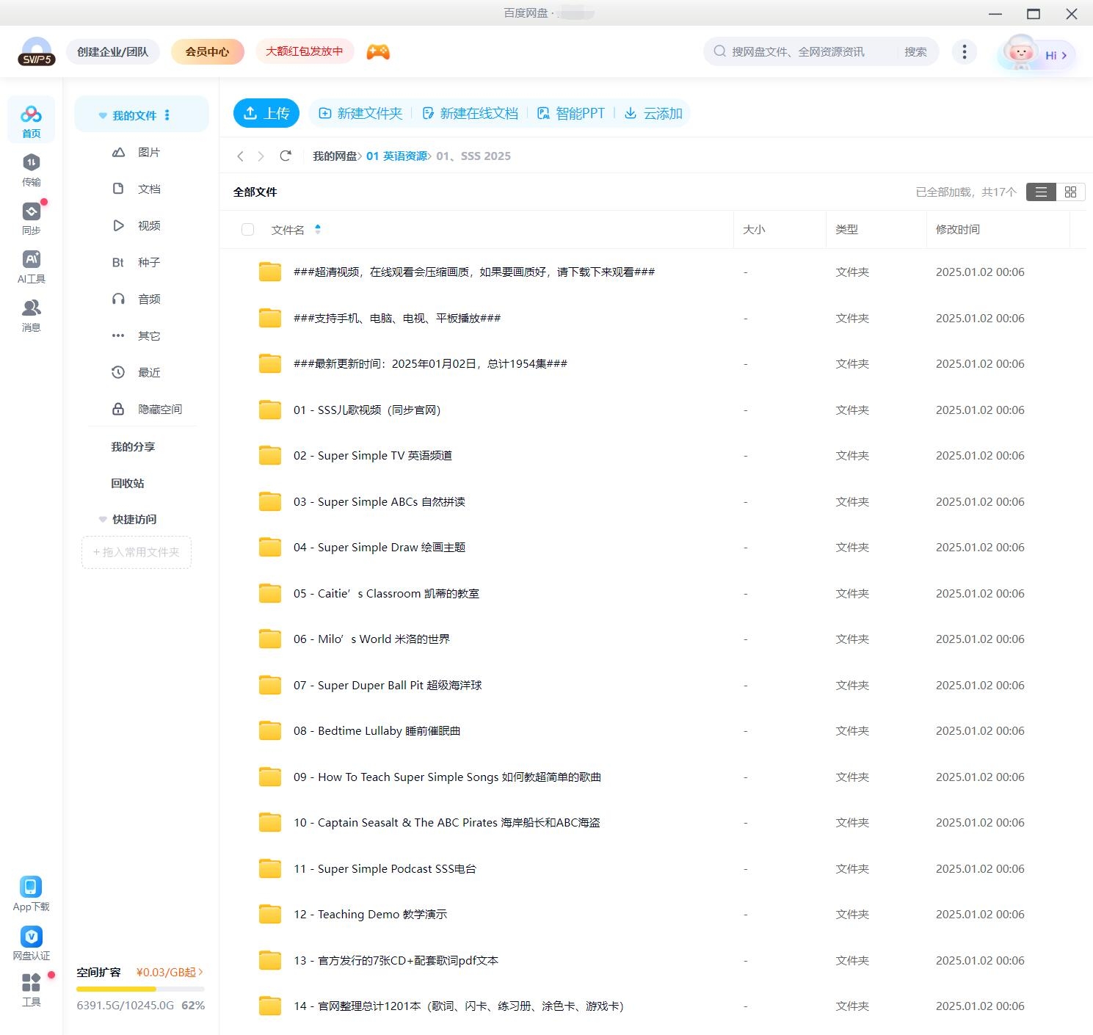Click 新建在线文档 button

point(470,113)
